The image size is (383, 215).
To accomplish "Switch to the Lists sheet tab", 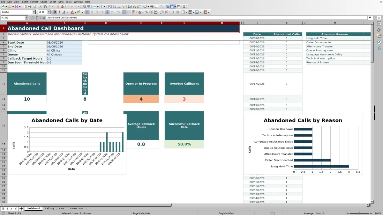I will 62,209.
